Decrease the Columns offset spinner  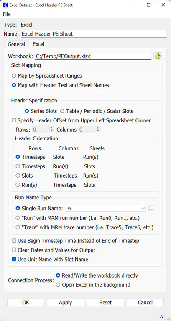click(98, 131)
